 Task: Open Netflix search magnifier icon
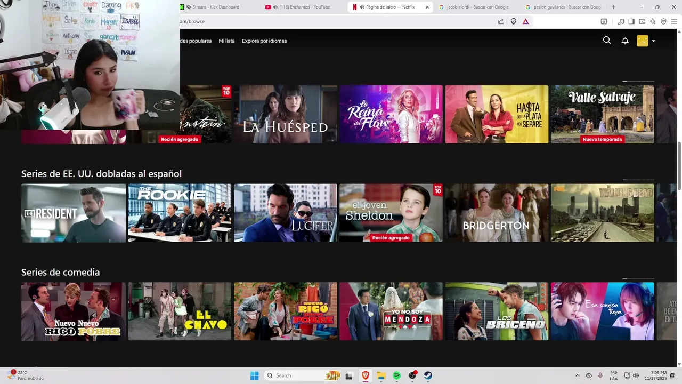607,41
